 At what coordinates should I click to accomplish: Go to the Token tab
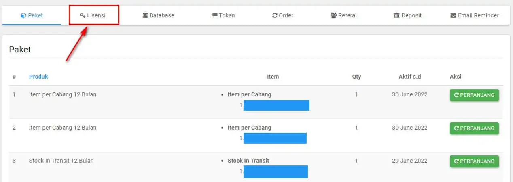(x=223, y=15)
